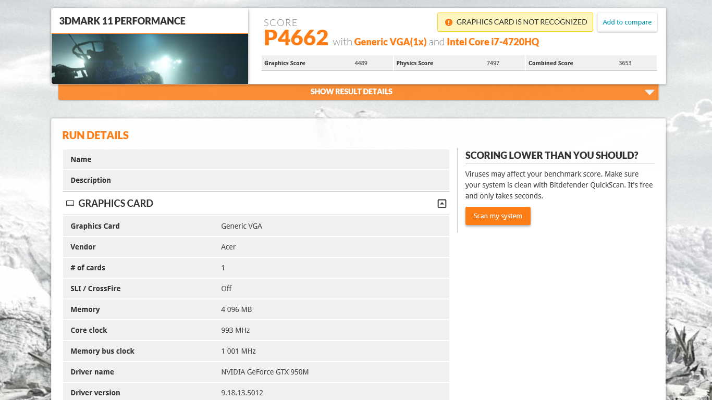712x400 pixels.
Task: Click the 1 001 MHz memory bus clock value
Action: click(238, 351)
